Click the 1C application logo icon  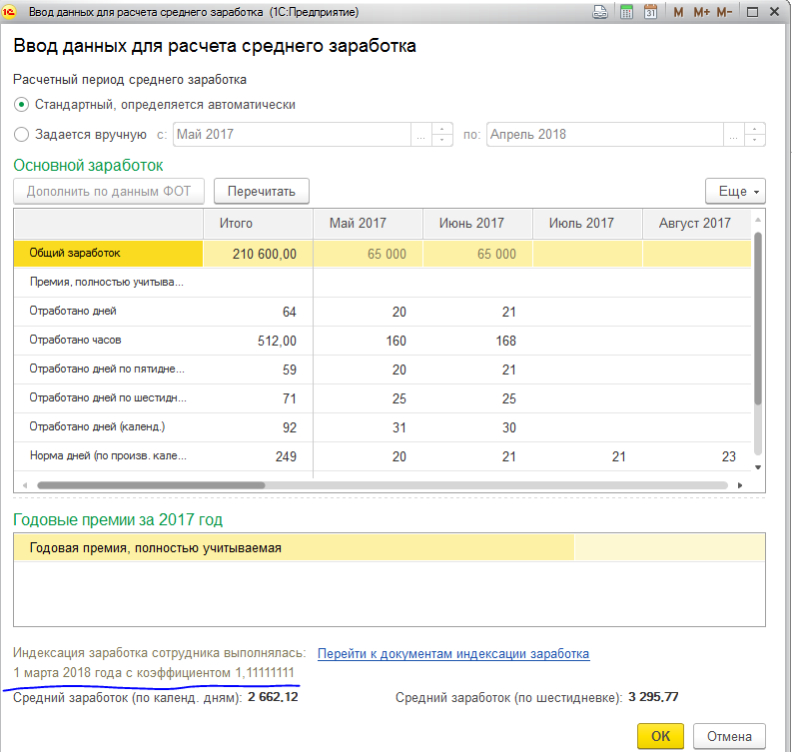9,12
